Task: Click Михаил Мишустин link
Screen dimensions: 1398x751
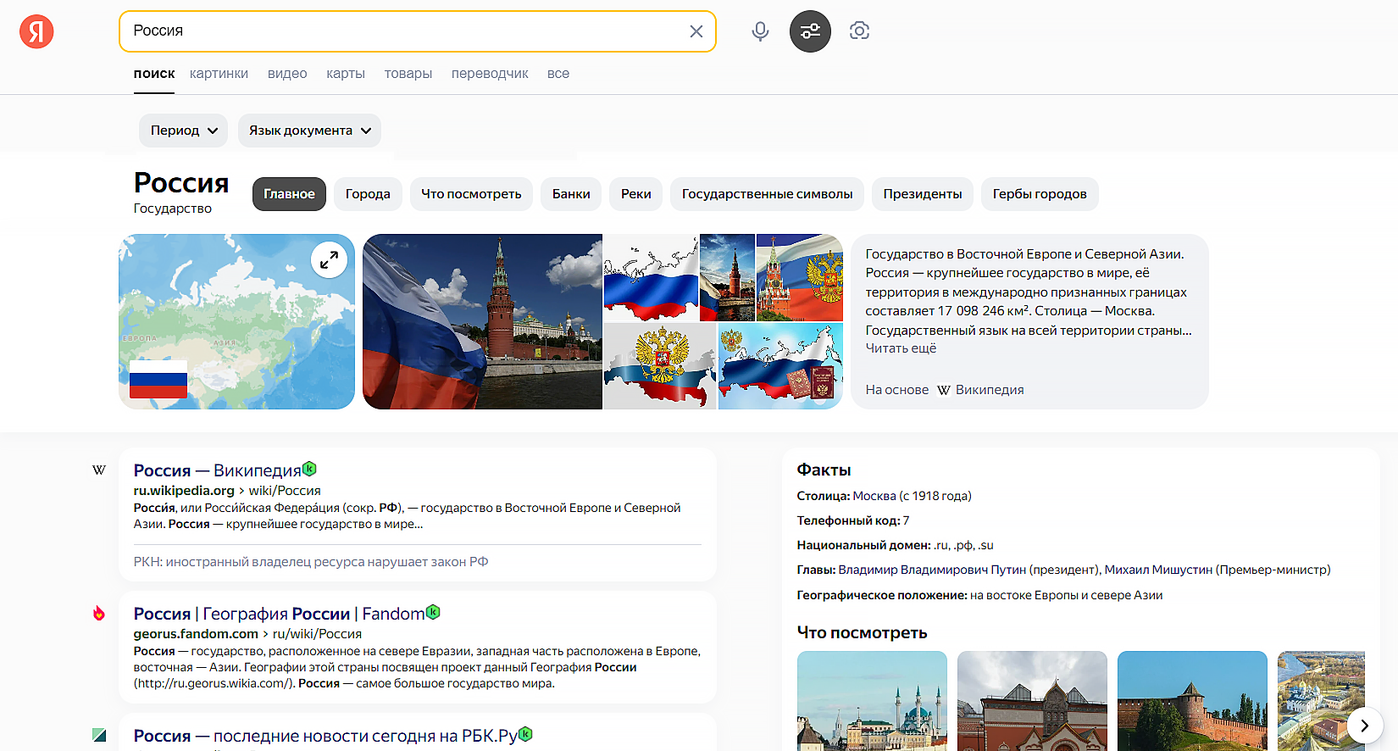Action: click(x=1158, y=570)
